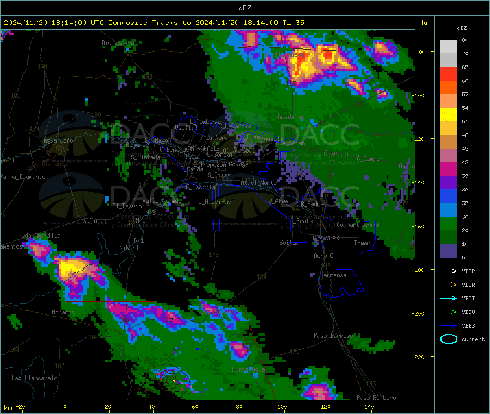Viewport: 490px width, 414px height.
Task: Click the 'km' unit label at top right
Action: (426, 23)
